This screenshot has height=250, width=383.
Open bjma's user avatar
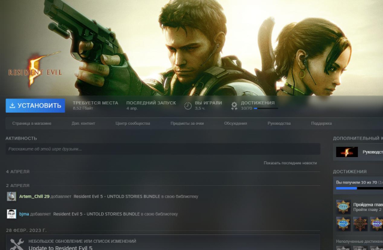[x=11, y=213]
